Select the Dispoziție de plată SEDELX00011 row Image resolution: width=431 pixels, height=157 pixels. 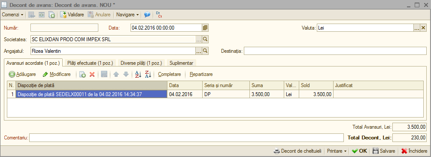click(x=215, y=94)
